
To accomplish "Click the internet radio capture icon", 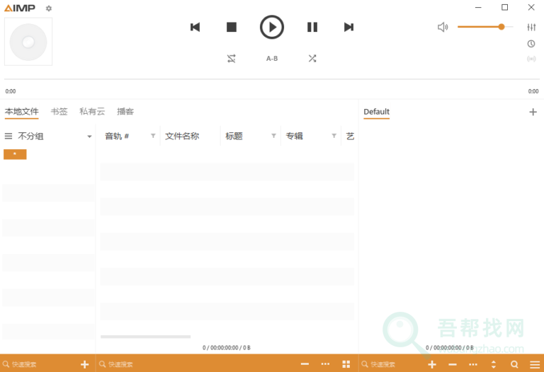I will point(531,59).
